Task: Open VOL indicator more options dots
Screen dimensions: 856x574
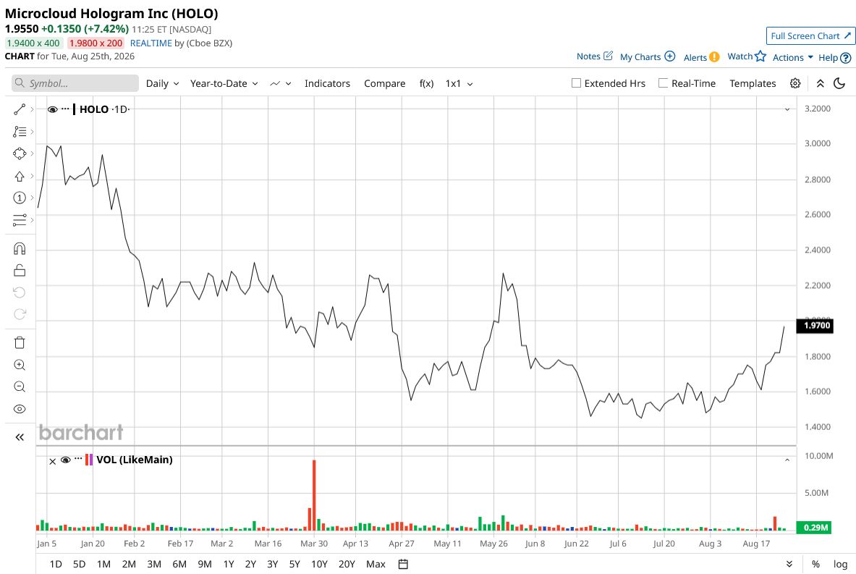Action: [x=78, y=459]
